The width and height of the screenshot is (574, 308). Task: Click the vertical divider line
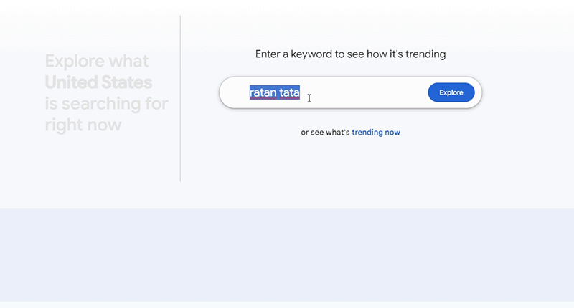(180, 99)
